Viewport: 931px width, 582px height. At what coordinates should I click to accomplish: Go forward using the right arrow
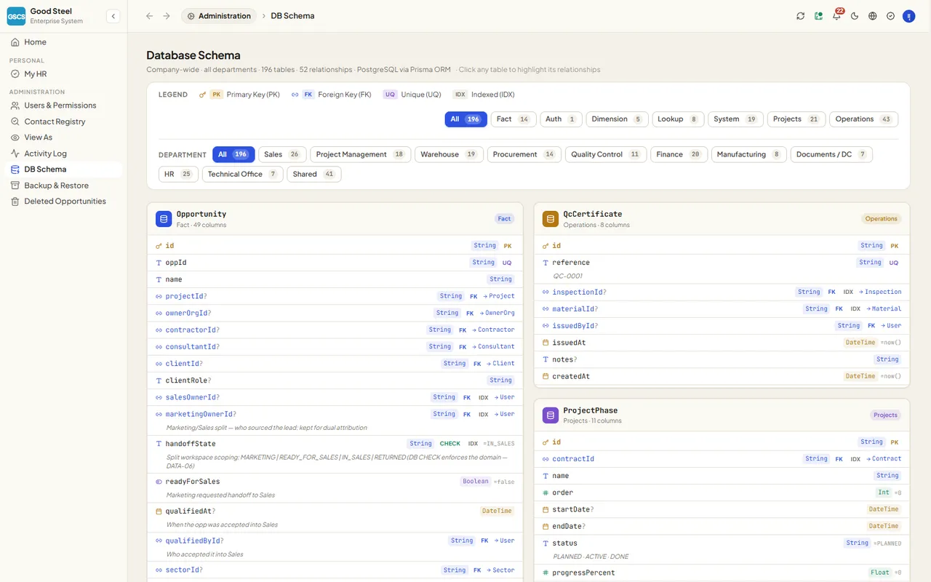coord(167,16)
